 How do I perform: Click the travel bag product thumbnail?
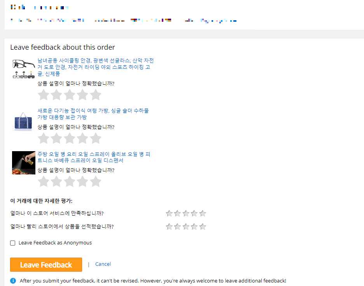point(23,119)
